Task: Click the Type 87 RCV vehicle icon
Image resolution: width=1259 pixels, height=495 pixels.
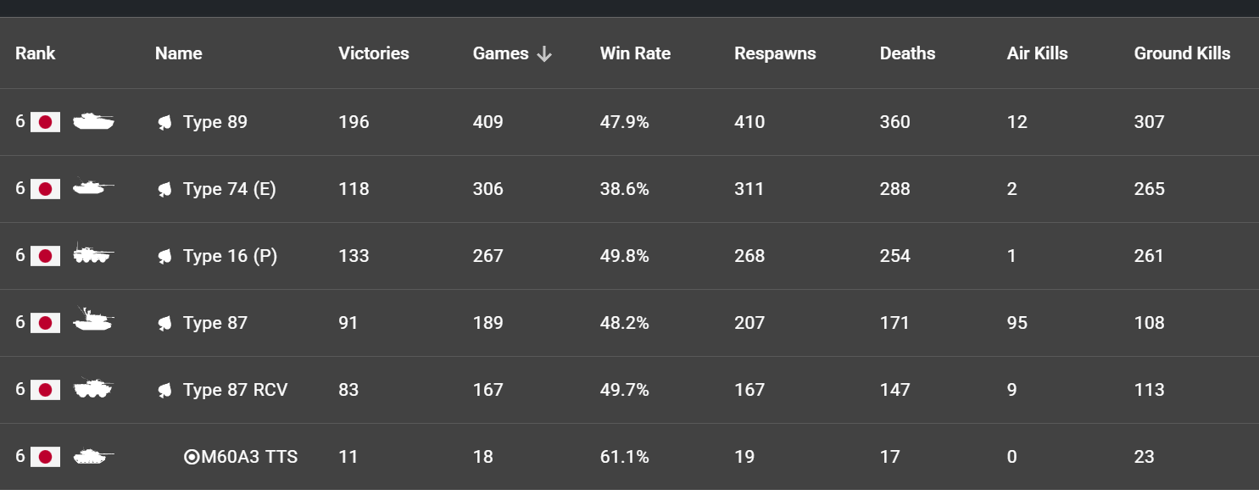Action: 93,389
